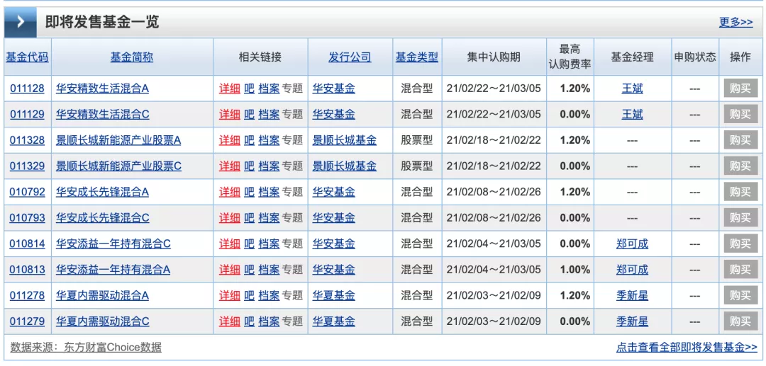
Task: Open 华夏内需驱动混合A fund name
Action: 103,295
